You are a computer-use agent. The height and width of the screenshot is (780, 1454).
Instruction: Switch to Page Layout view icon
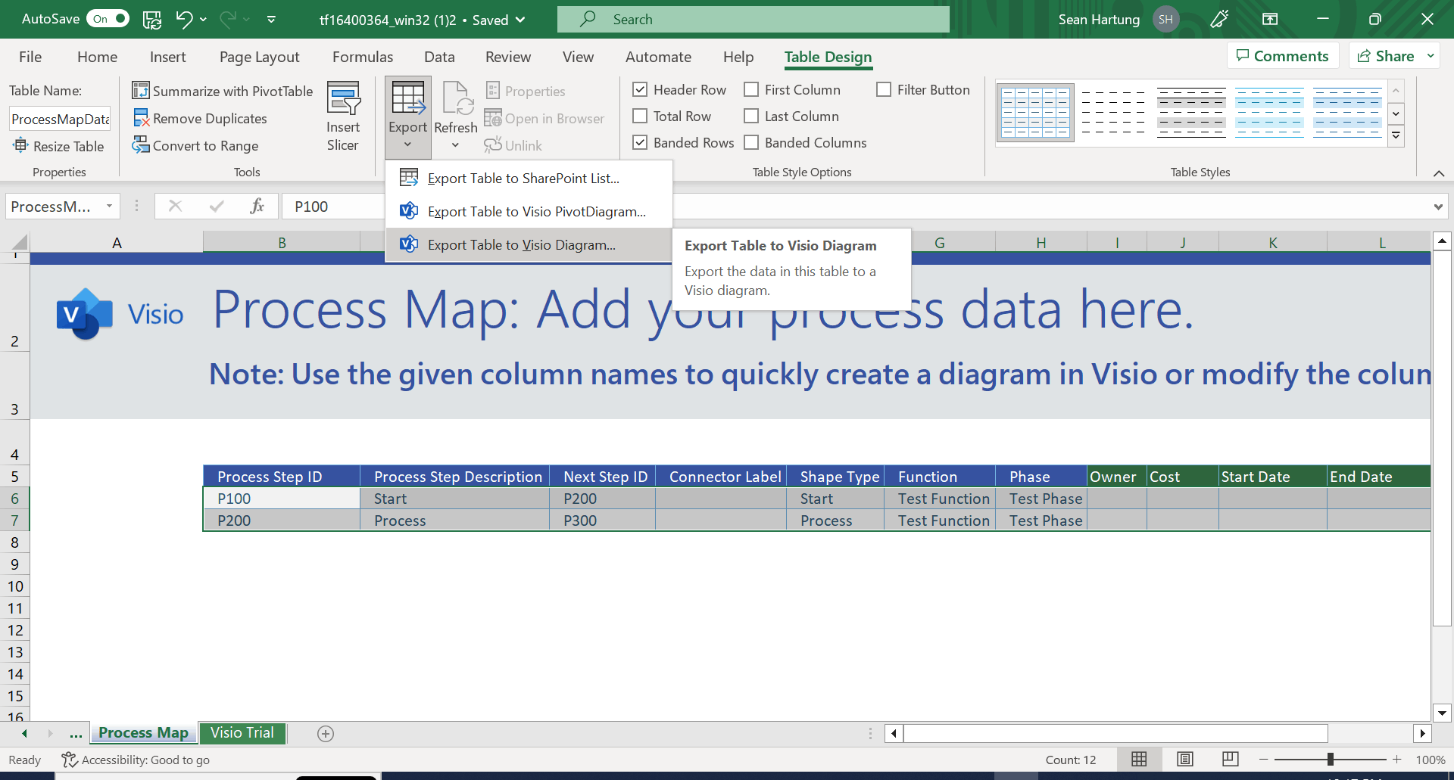(x=1185, y=759)
